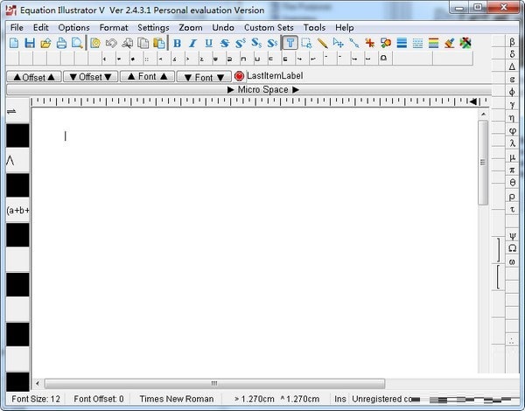Click the paintbrush tool icon
This screenshot has width=525, height=411.
click(x=450, y=43)
